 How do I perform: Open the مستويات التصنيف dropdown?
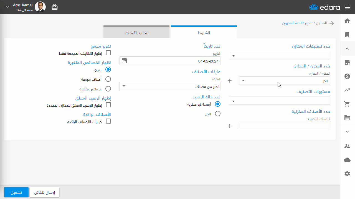[279, 101]
